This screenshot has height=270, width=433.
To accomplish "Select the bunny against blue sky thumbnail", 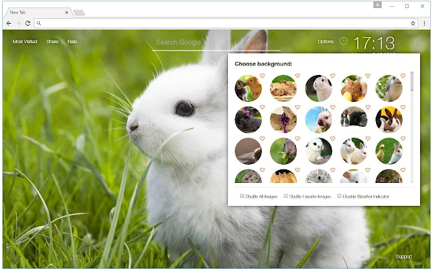I will 319,119.
